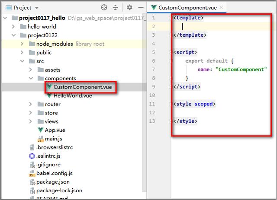Open HelloWorld.vue in the tree
The width and height of the screenshot is (277, 200).
(73, 95)
